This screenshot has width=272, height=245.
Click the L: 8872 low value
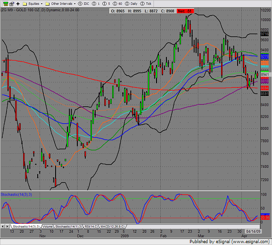151,11
